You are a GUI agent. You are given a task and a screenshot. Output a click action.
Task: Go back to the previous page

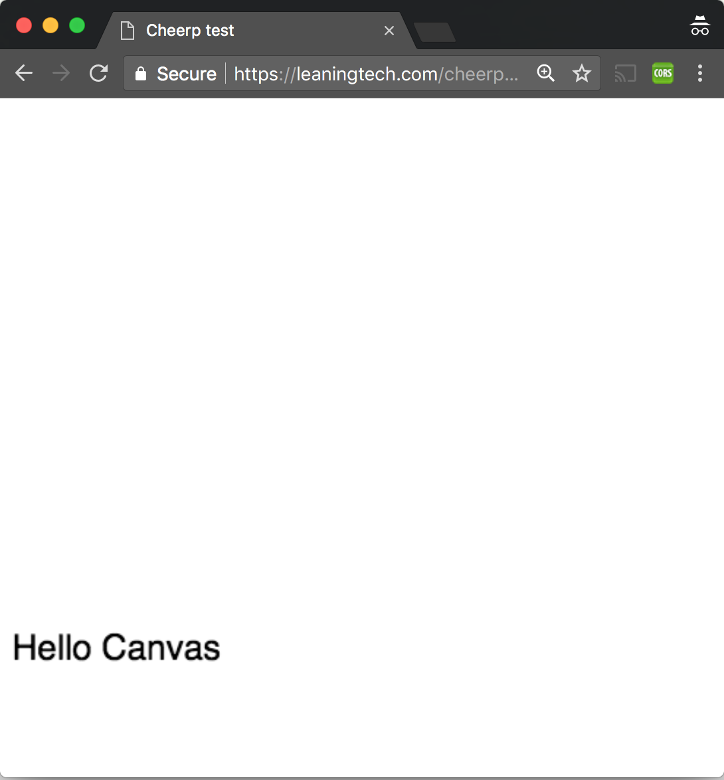[24, 73]
